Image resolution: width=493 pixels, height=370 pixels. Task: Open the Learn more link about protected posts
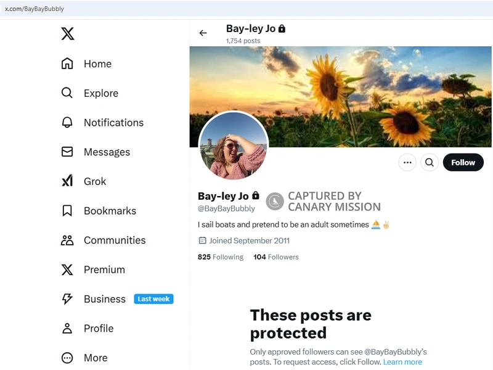(402, 362)
